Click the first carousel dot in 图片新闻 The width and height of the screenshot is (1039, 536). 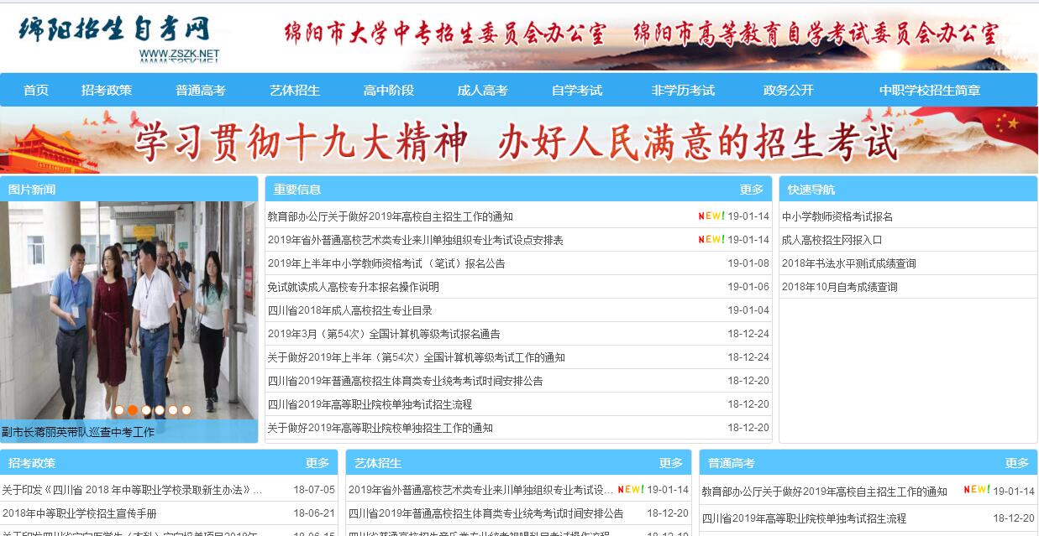coord(119,410)
